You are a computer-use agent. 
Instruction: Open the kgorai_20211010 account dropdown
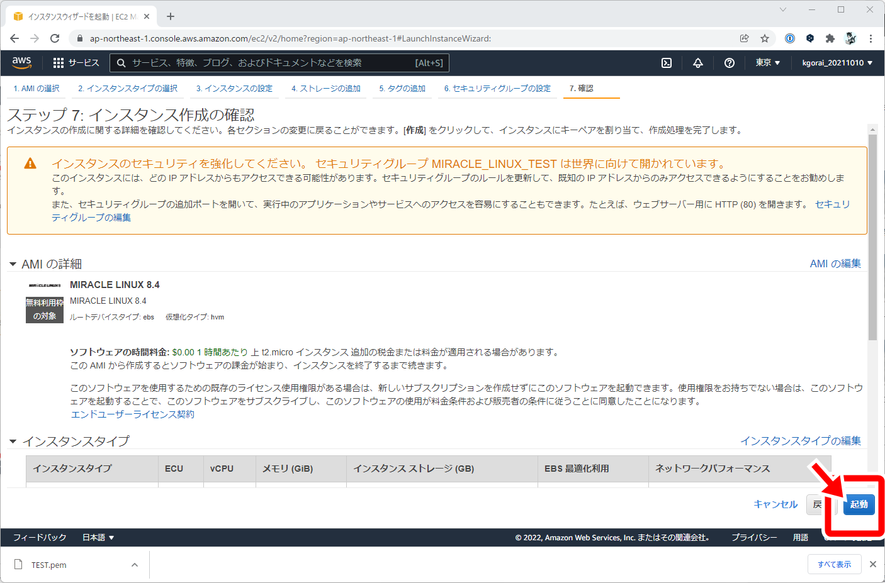pyautogui.click(x=837, y=63)
